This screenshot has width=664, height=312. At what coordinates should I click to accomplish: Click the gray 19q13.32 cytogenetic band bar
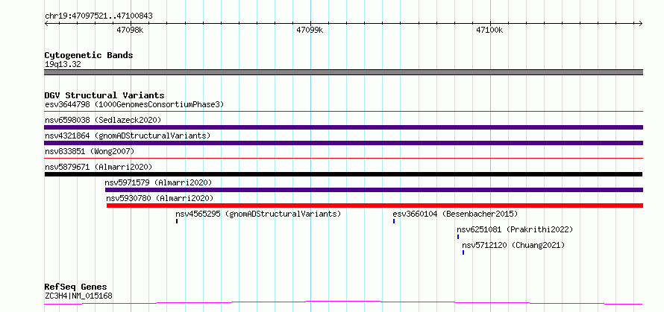tap(344, 72)
